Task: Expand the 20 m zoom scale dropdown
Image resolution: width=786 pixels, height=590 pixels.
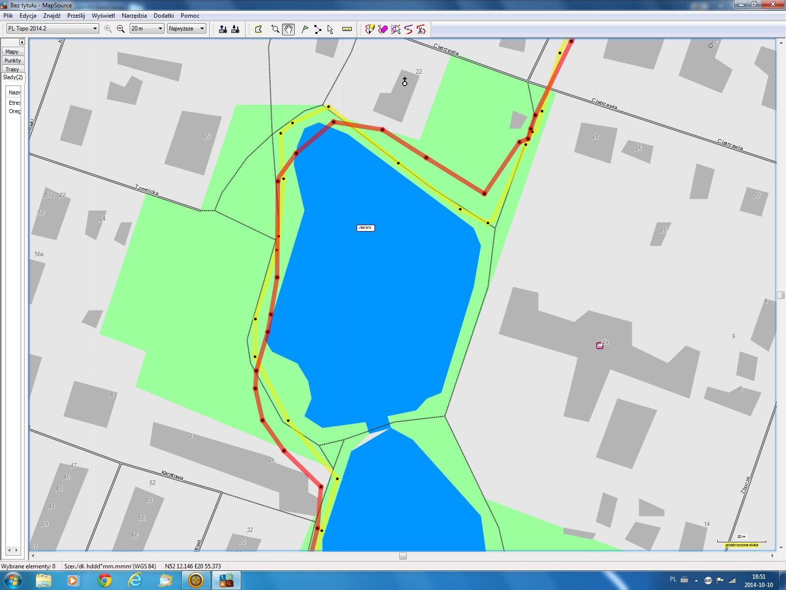Action: (x=160, y=29)
